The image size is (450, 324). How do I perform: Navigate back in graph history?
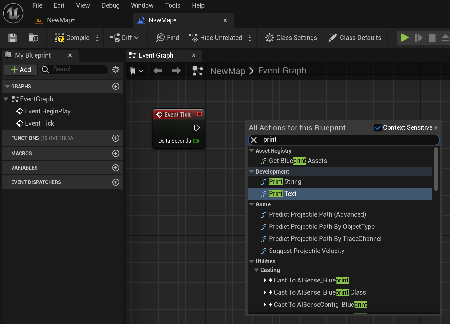[158, 71]
